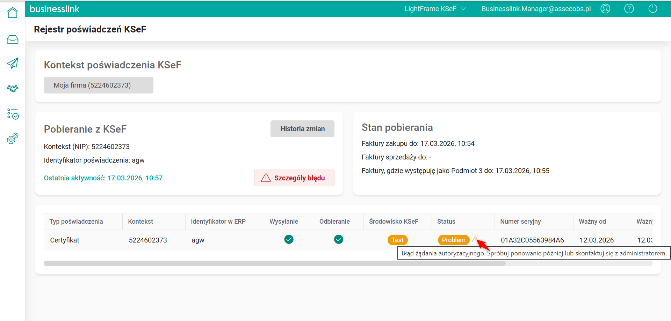Open the home icon in sidebar
The image size is (671, 321).
(x=13, y=13)
